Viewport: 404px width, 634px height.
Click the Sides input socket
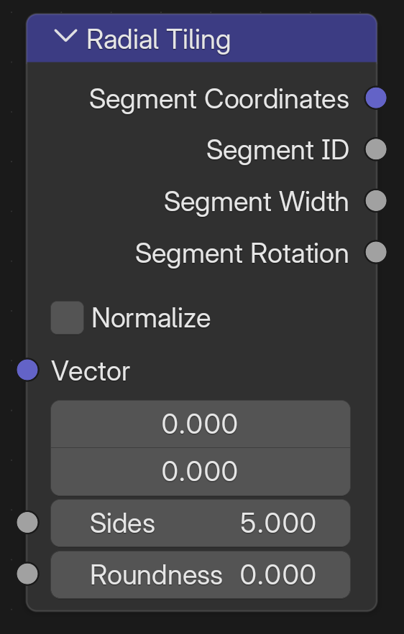pos(27,522)
